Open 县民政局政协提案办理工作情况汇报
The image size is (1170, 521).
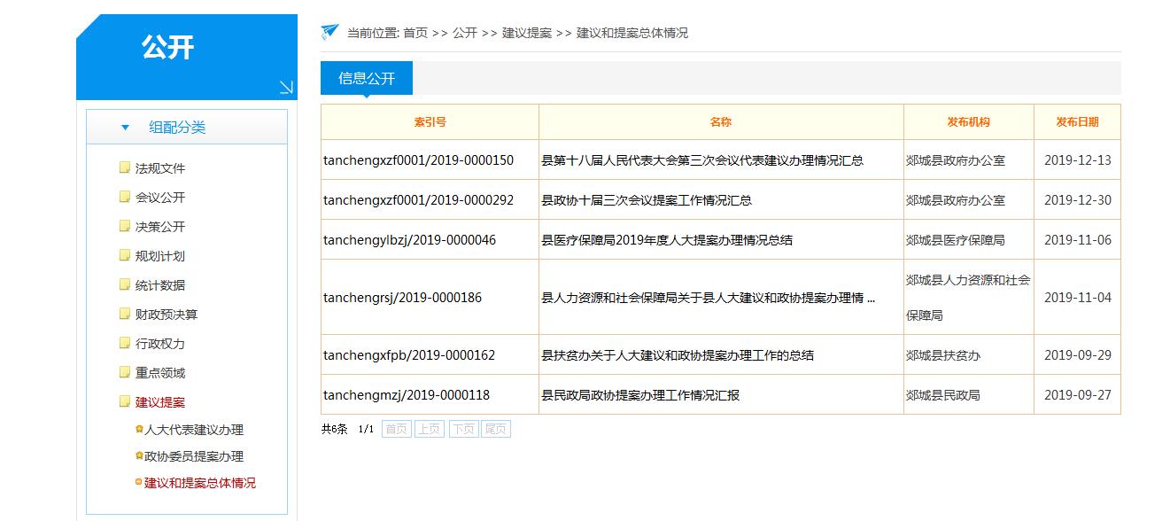click(x=640, y=395)
